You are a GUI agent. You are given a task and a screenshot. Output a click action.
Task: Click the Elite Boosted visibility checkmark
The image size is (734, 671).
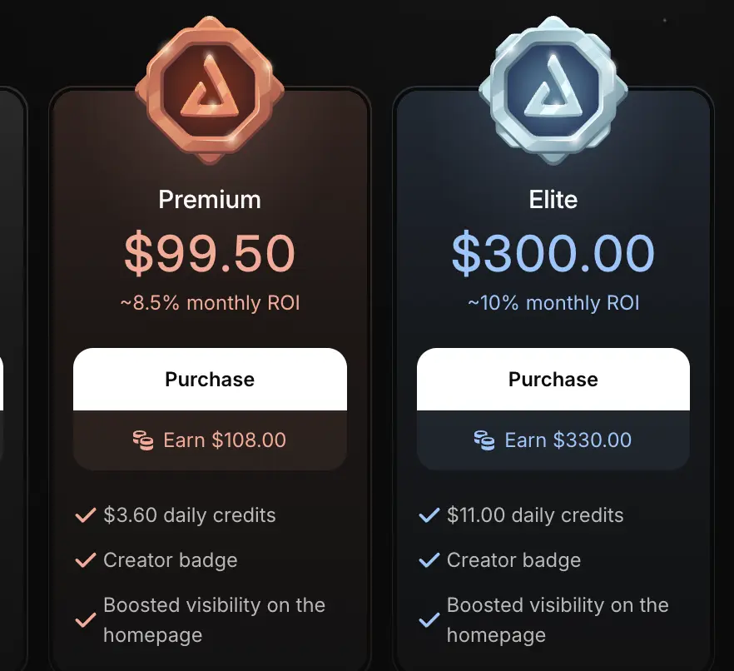[x=429, y=620]
